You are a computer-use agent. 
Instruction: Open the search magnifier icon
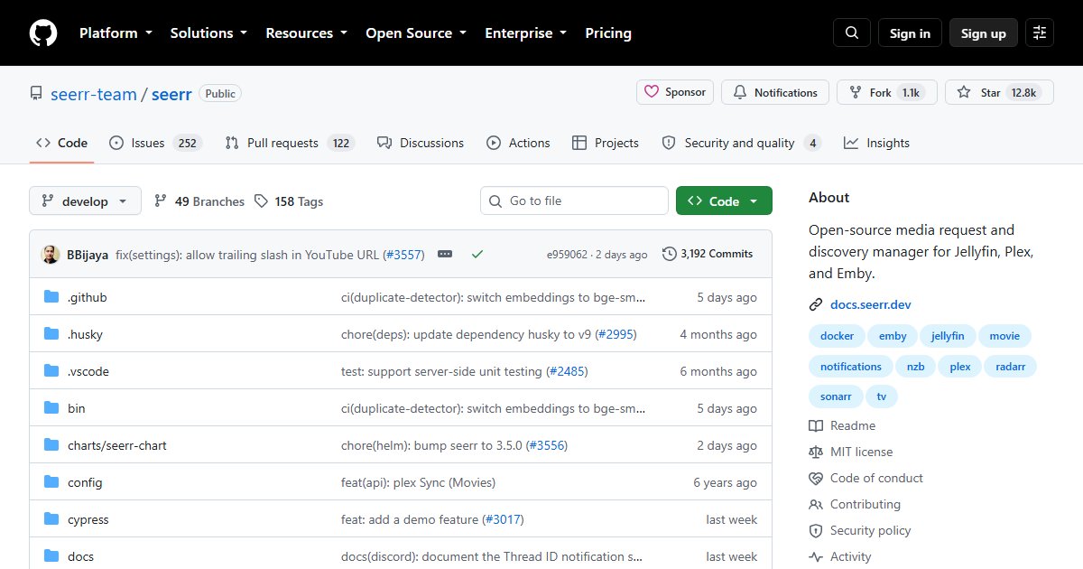coord(852,33)
